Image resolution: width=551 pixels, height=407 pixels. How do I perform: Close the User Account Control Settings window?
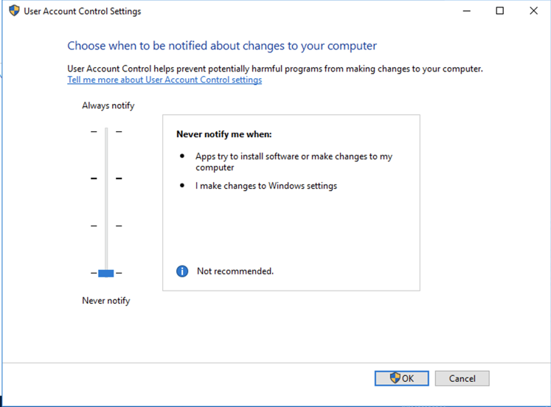pyautogui.click(x=534, y=11)
